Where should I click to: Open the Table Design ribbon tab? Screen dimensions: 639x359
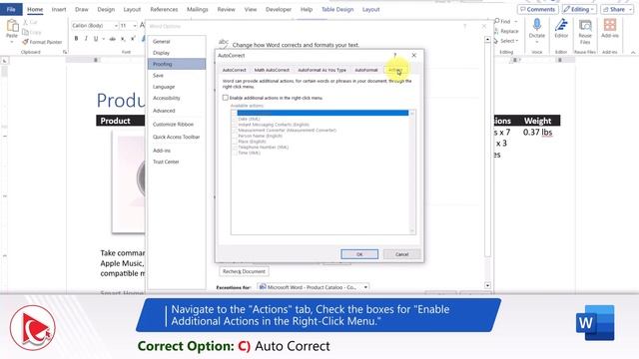pos(337,9)
